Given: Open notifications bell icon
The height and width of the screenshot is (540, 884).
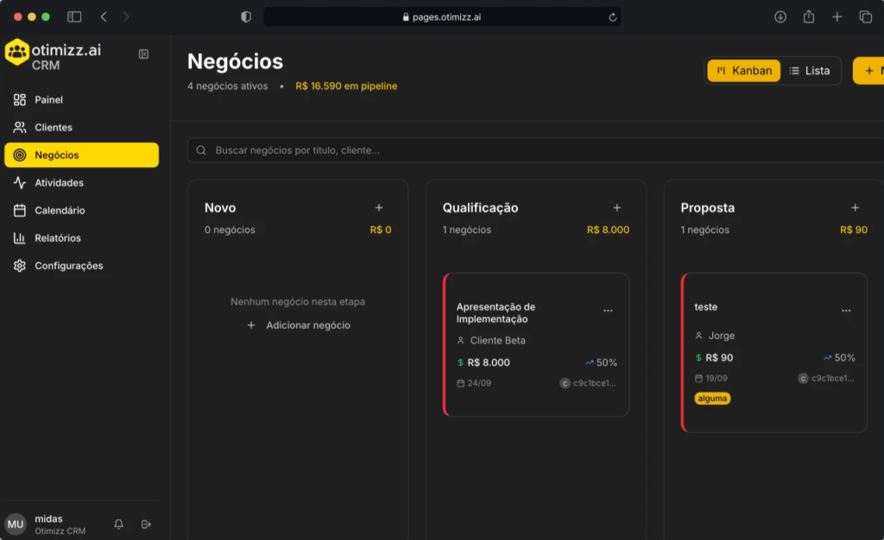Looking at the screenshot, I should coord(119,524).
